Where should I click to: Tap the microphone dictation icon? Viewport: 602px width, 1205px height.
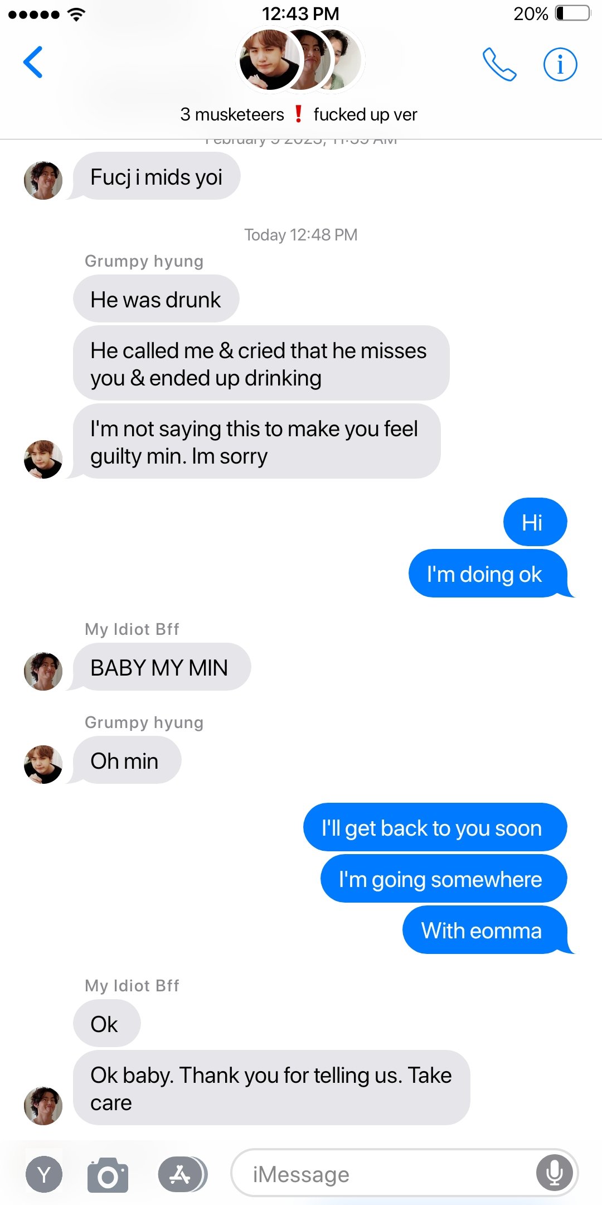click(x=555, y=1173)
